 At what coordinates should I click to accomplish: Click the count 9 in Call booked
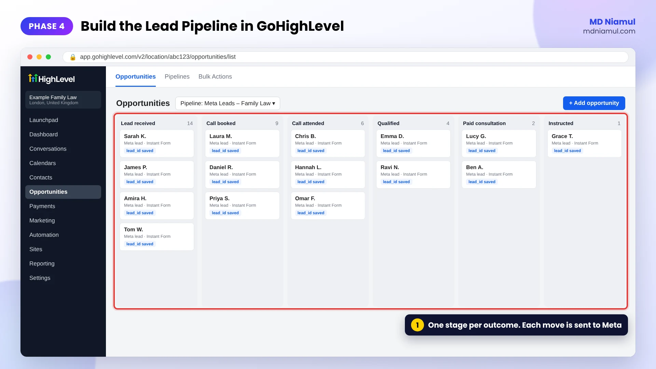277,123
